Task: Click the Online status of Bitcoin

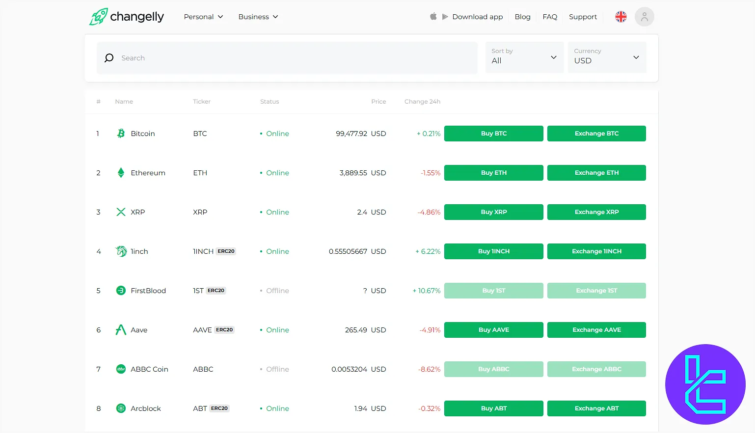Action: 274,134
